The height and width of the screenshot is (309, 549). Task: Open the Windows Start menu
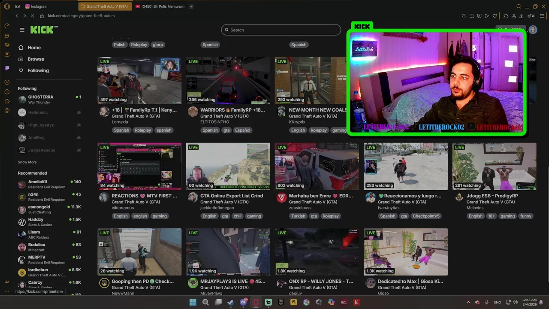pyautogui.click(x=193, y=302)
